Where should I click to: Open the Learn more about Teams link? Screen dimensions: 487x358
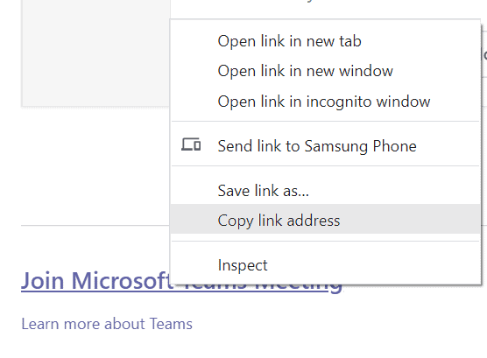107,324
